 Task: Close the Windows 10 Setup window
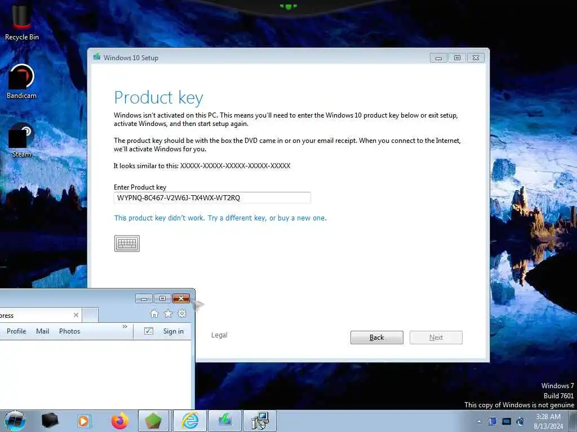476,58
